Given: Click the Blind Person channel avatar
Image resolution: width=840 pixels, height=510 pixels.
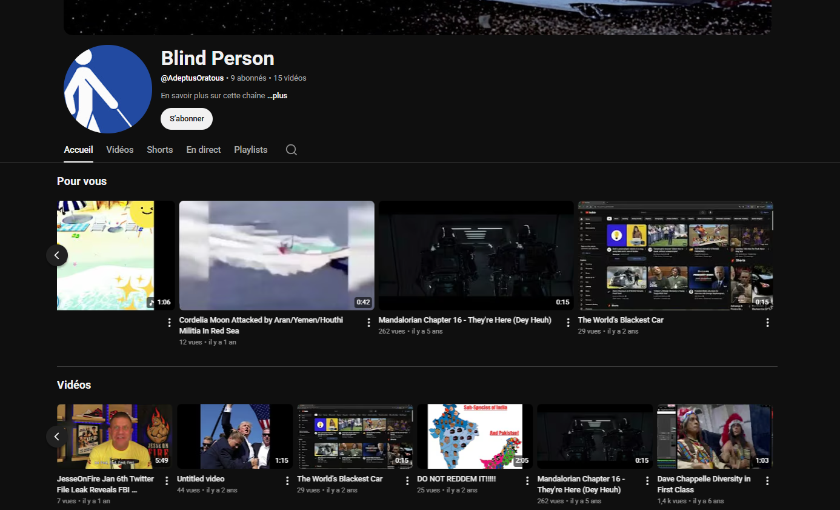Looking at the screenshot, I should pyautogui.click(x=108, y=89).
